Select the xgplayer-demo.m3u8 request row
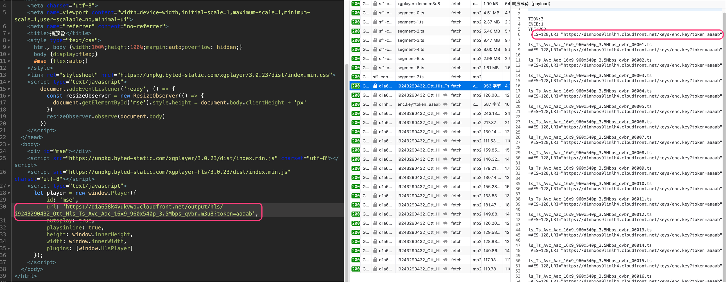 [418, 4]
